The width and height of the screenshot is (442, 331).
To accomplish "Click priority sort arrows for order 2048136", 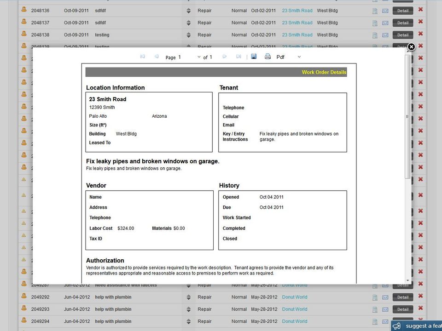I will point(189,11).
